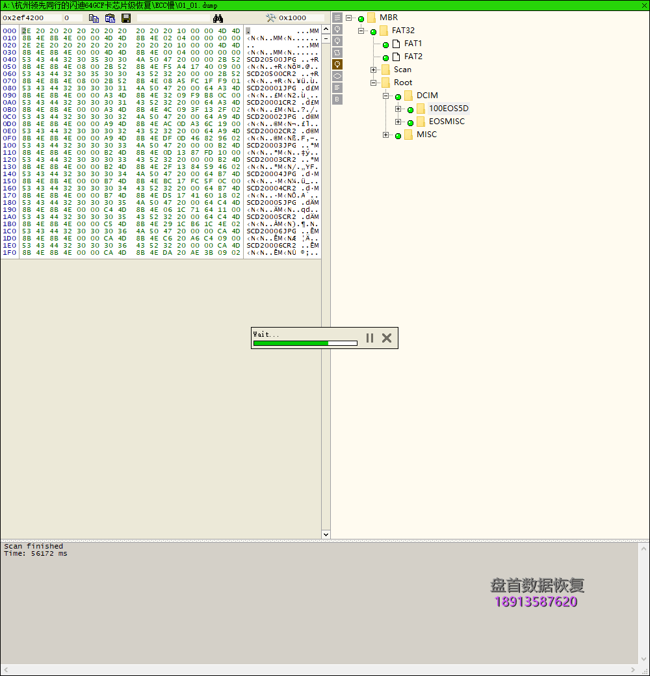
Task: Click ASCII text 'SCD20003CR2' in hex view
Action: (272, 159)
